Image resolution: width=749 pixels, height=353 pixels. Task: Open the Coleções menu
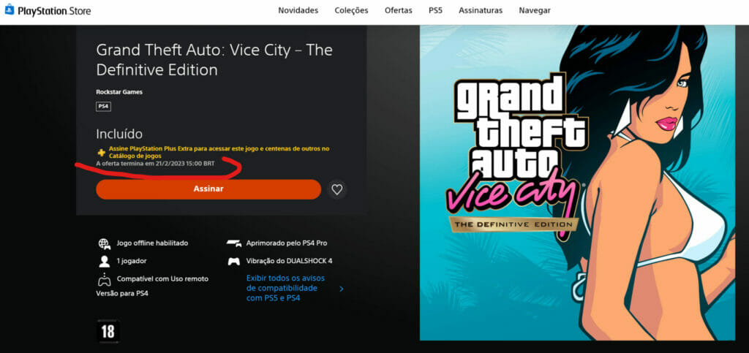pyautogui.click(x=352, y=10)
